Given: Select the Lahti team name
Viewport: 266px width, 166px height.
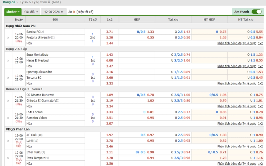Looking at the screenshot, I should 30,140.
